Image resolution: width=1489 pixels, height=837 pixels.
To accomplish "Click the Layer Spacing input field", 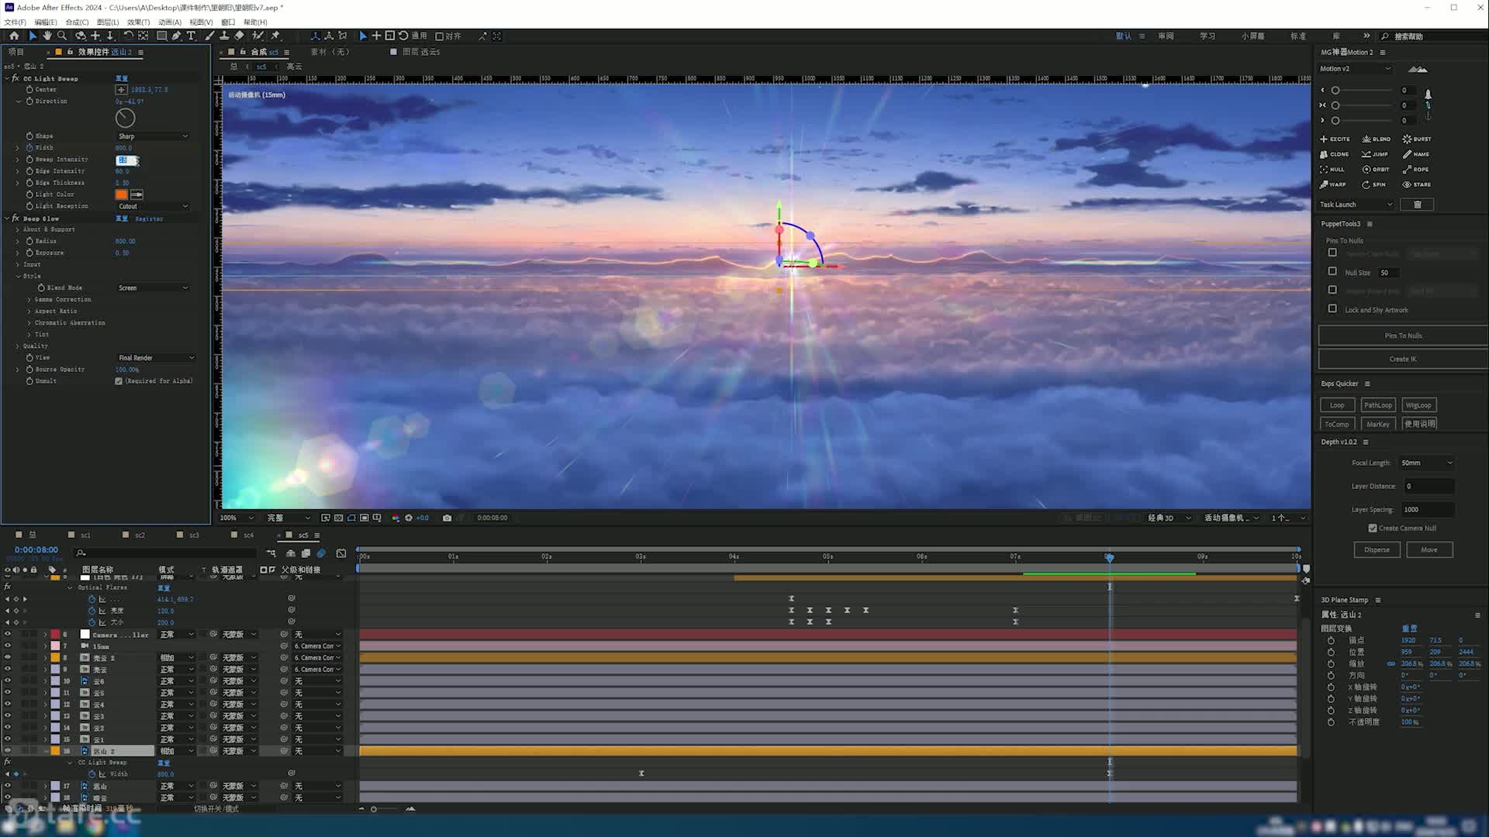I will pyautogui.click(x=1427, y=509).
